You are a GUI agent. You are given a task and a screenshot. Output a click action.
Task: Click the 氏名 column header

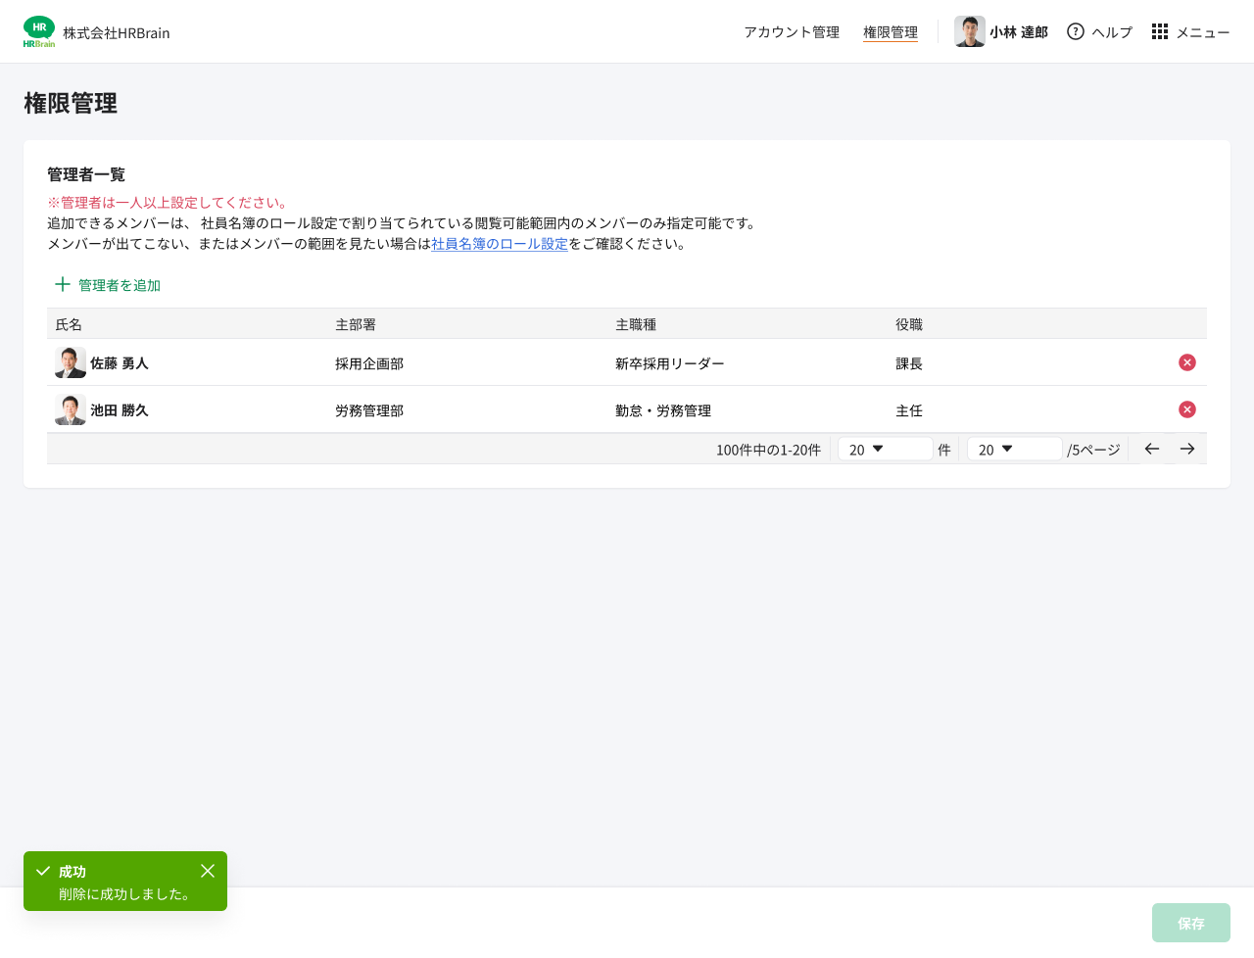[69, 324]
